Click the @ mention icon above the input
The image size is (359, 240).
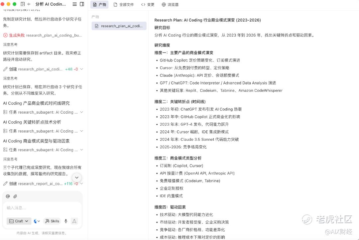(x=8, y=196)
